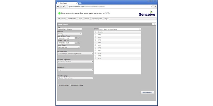
Task: Click the Senceive logo
Action: (147, 13)
